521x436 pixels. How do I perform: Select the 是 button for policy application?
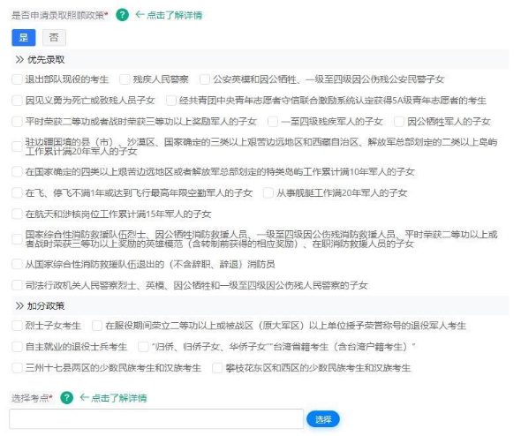tap(24, 38)
